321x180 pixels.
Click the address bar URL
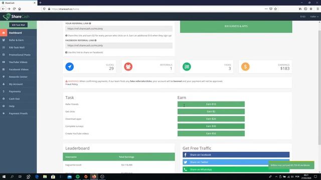click(x=65, y=9)
